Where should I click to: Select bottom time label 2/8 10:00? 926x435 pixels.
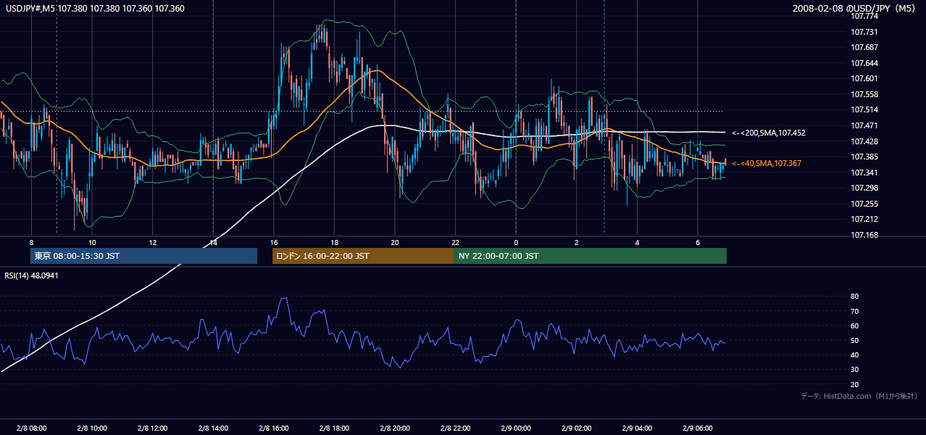pos(92,428)
